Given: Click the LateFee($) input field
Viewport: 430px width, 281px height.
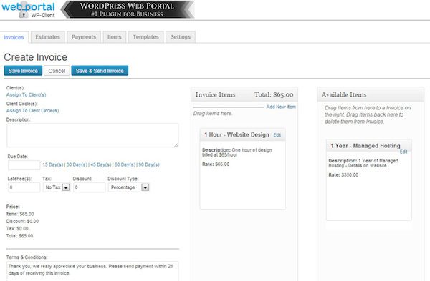Looking at the screenshot, I should (x=24, y=187).
